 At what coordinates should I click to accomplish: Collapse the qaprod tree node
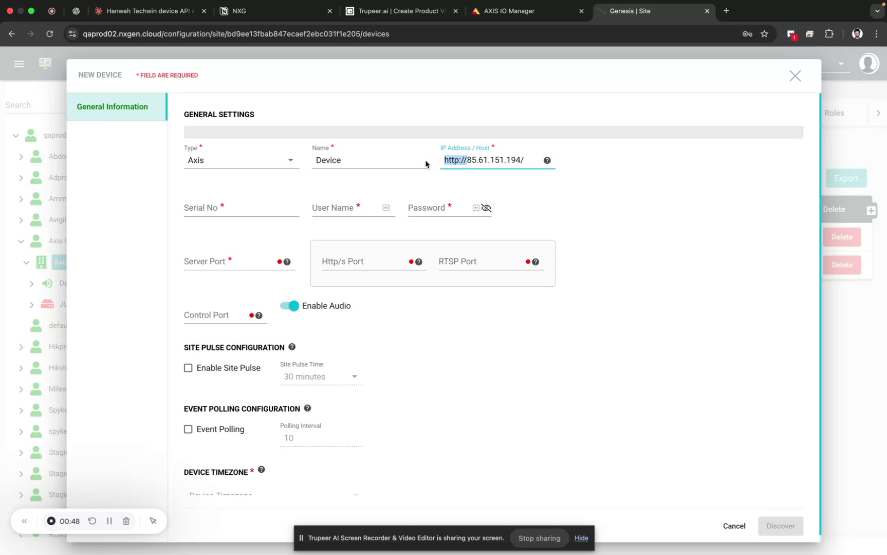pyautogui.click(x=16, y=136)
